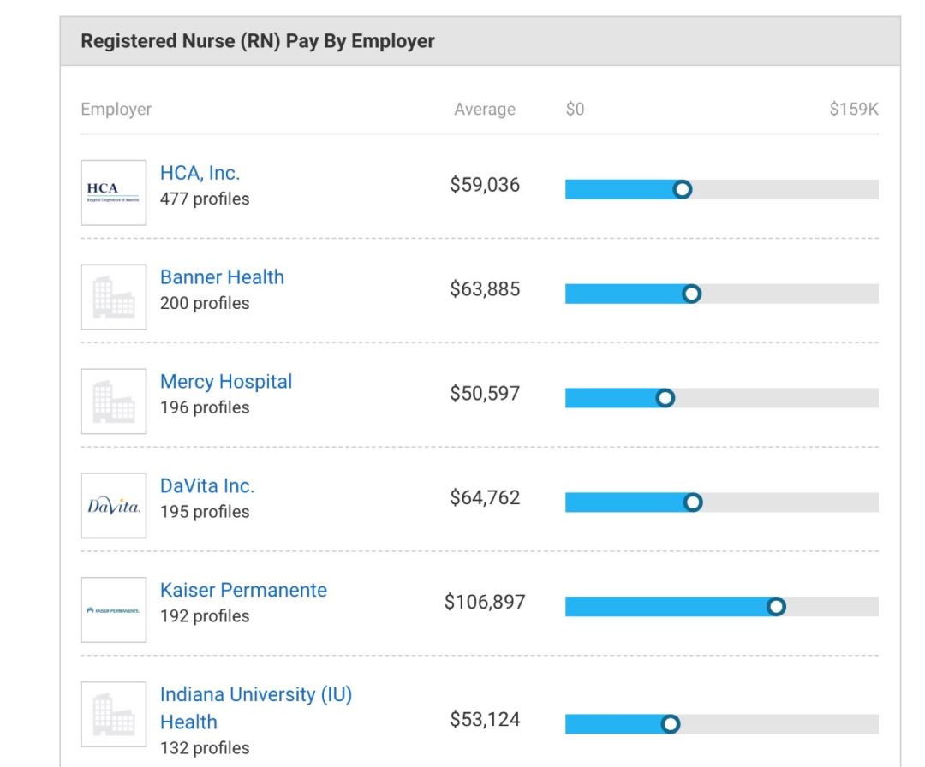Open the Indiana University (IU) Health link
The image size is (925, 767).
tap(256, 708)
